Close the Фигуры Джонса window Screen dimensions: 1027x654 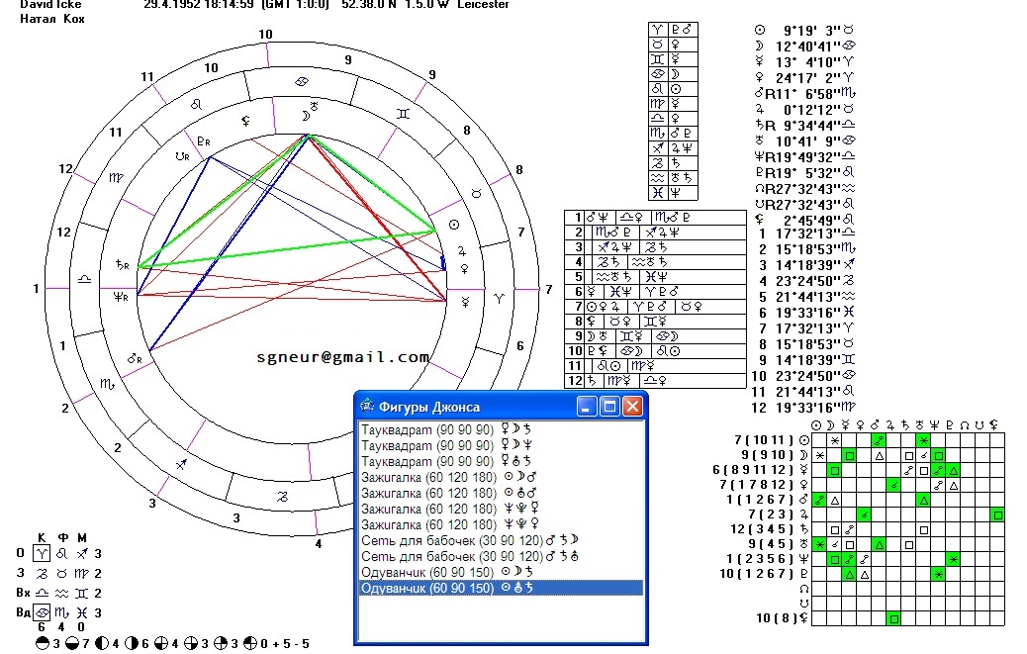point(632,407)
